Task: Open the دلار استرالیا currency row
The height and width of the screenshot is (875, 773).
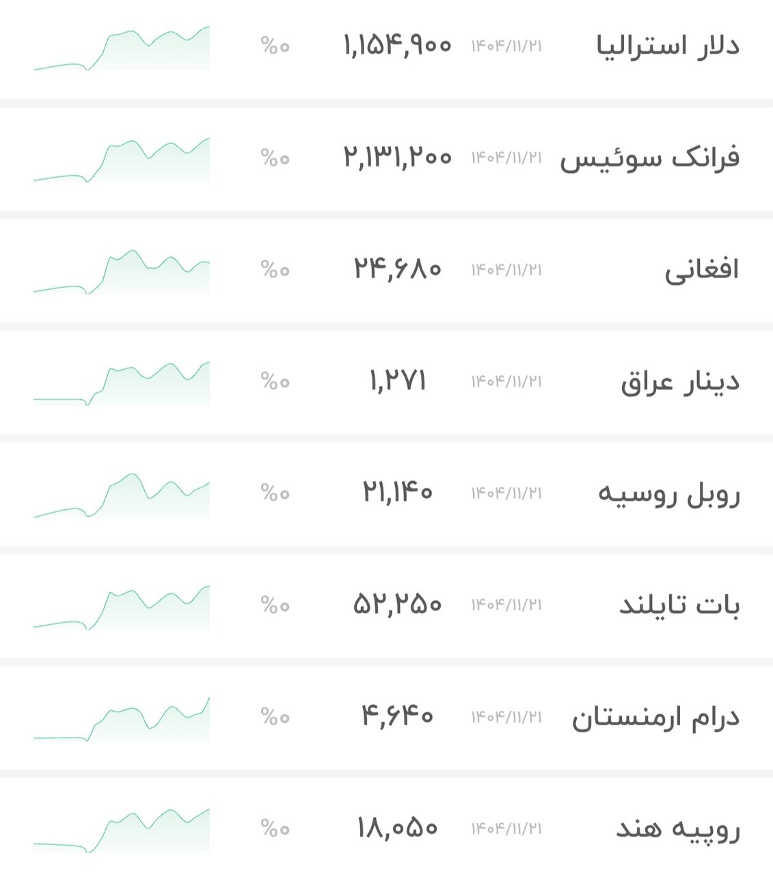Action: (386, 49)
